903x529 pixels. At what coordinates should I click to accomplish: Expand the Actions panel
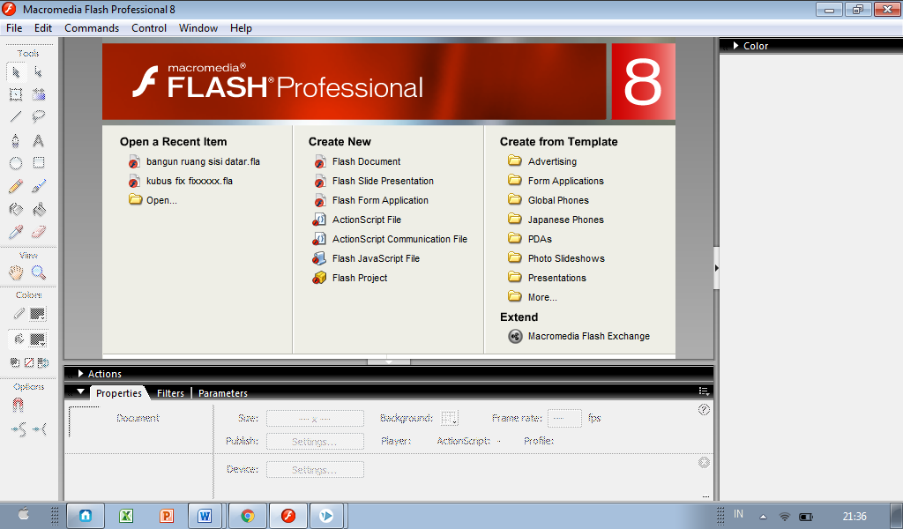click(x=80, y=374)
